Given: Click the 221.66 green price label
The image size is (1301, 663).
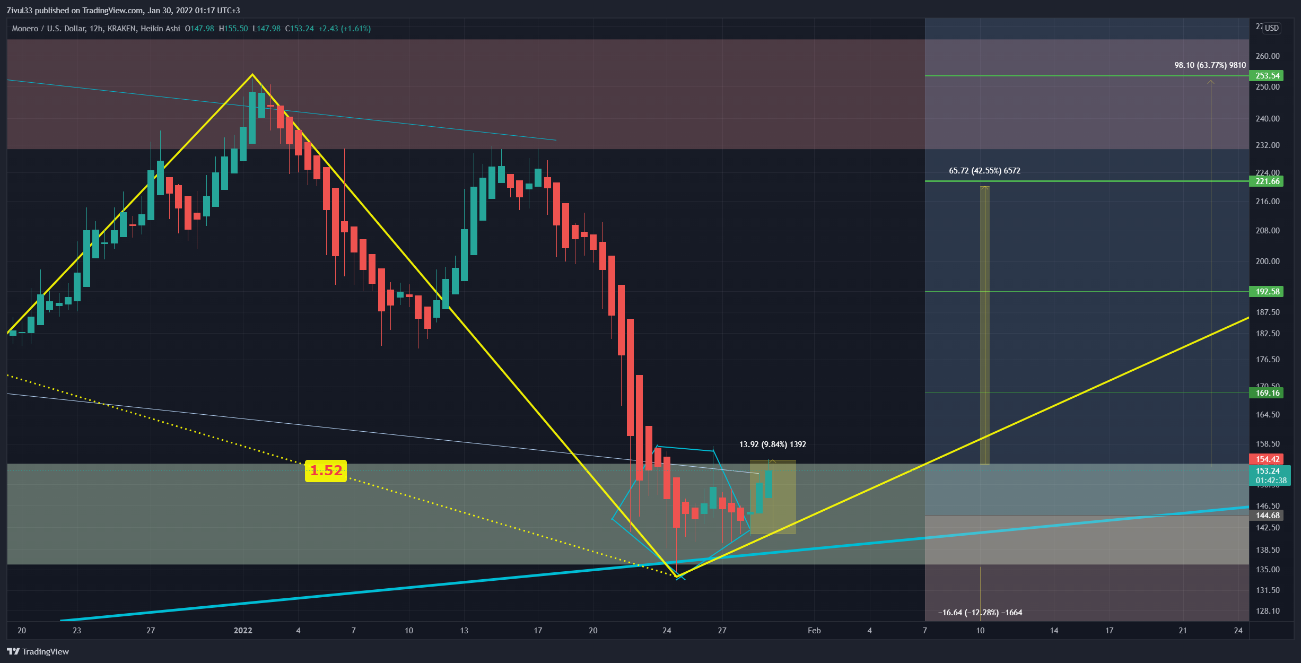Looking at the screenshot, I should click(1267, 181).
